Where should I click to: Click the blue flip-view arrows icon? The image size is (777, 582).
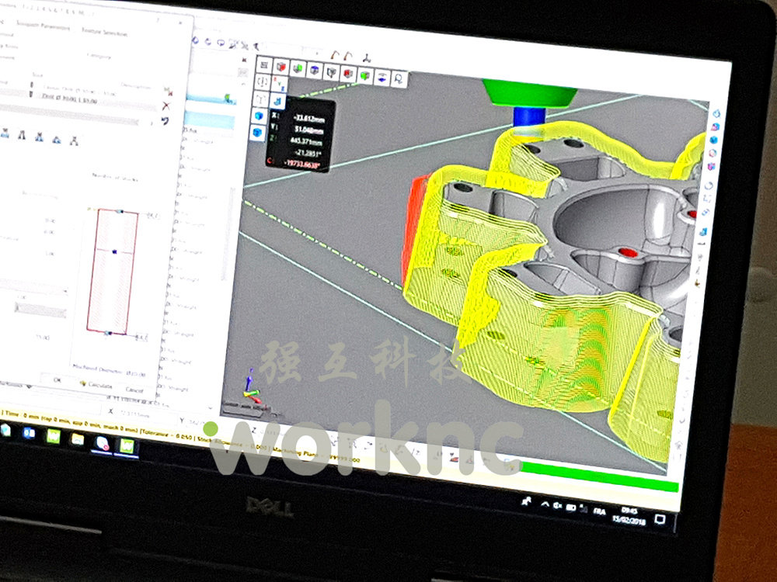(382, 78)
